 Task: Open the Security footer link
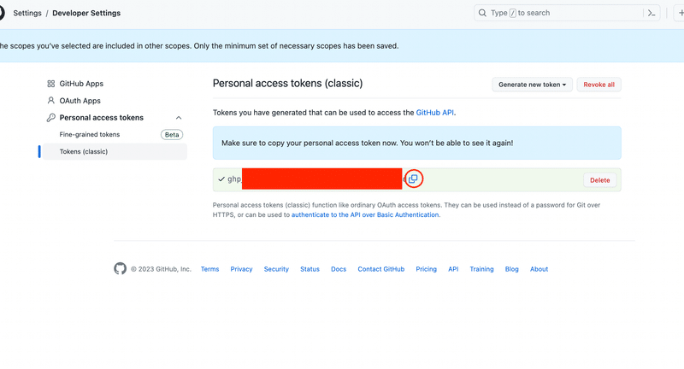[276, 269]
